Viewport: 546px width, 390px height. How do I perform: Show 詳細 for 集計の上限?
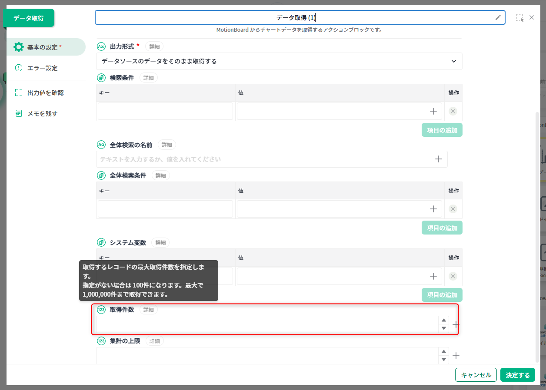155,341
